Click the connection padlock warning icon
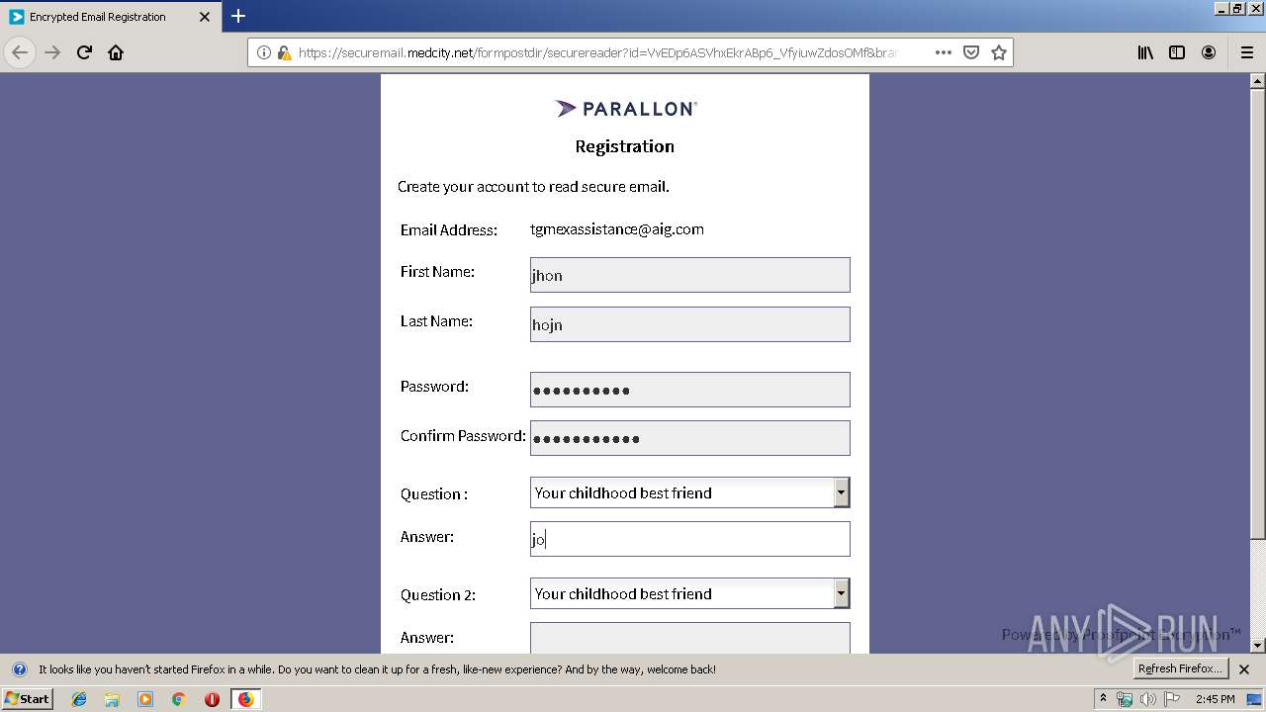 tap(284, 52)
